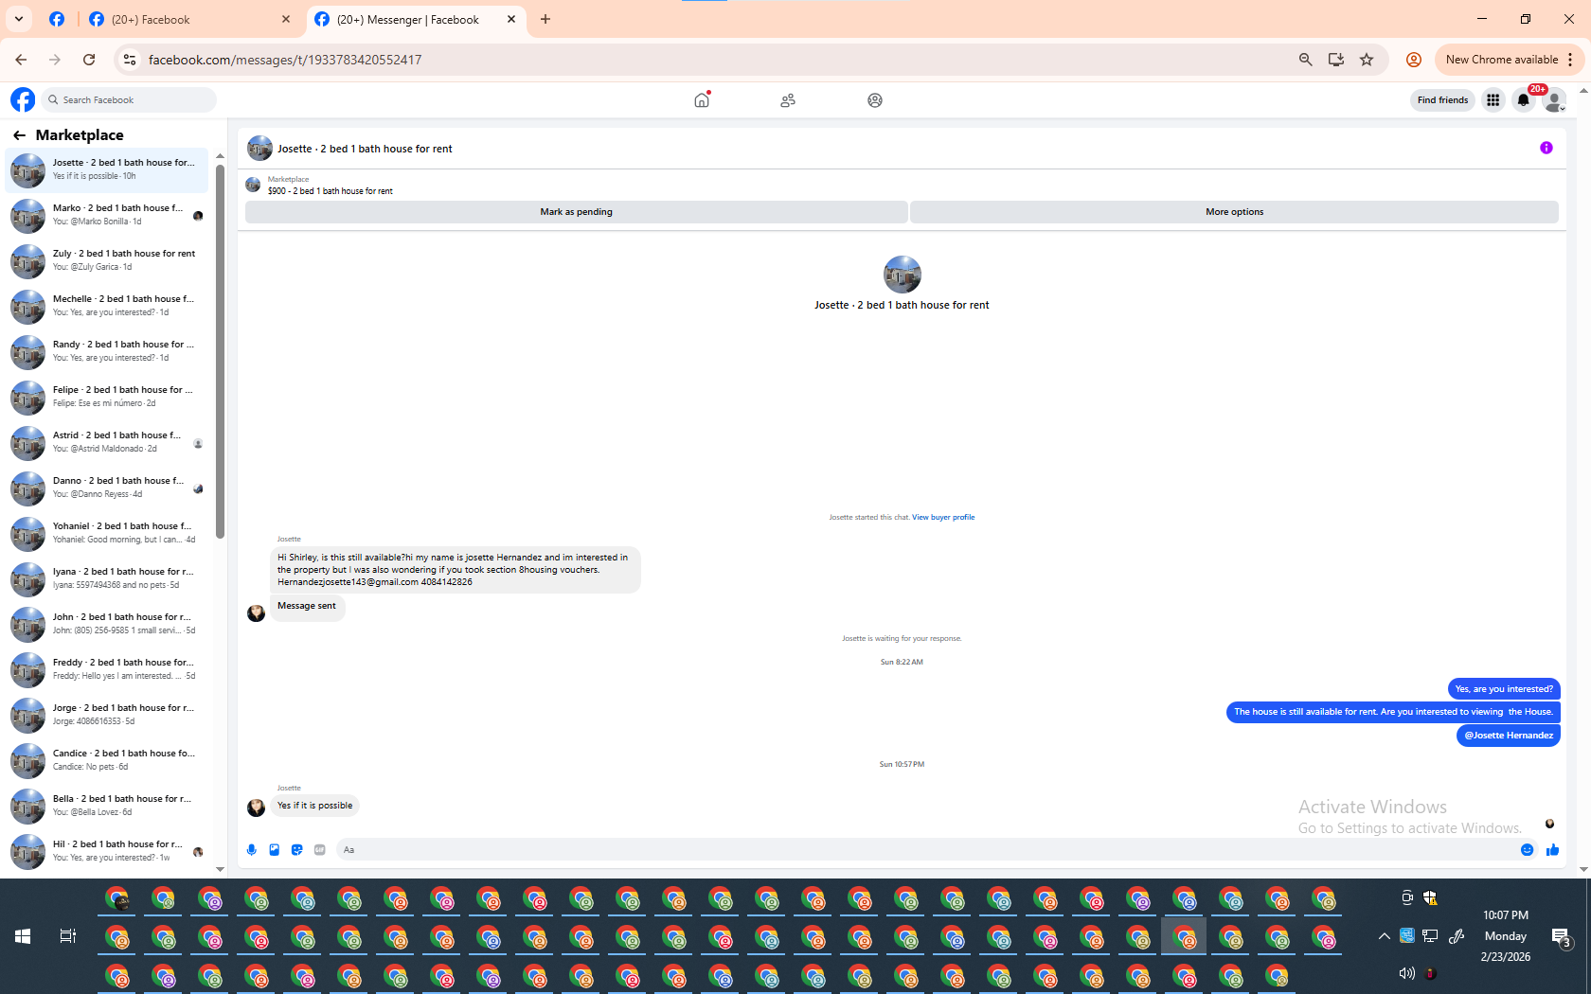The width and height of the screenshot is (1591, 994).
Task: Open Candice's conversation
Action: (x=107, y=760)
